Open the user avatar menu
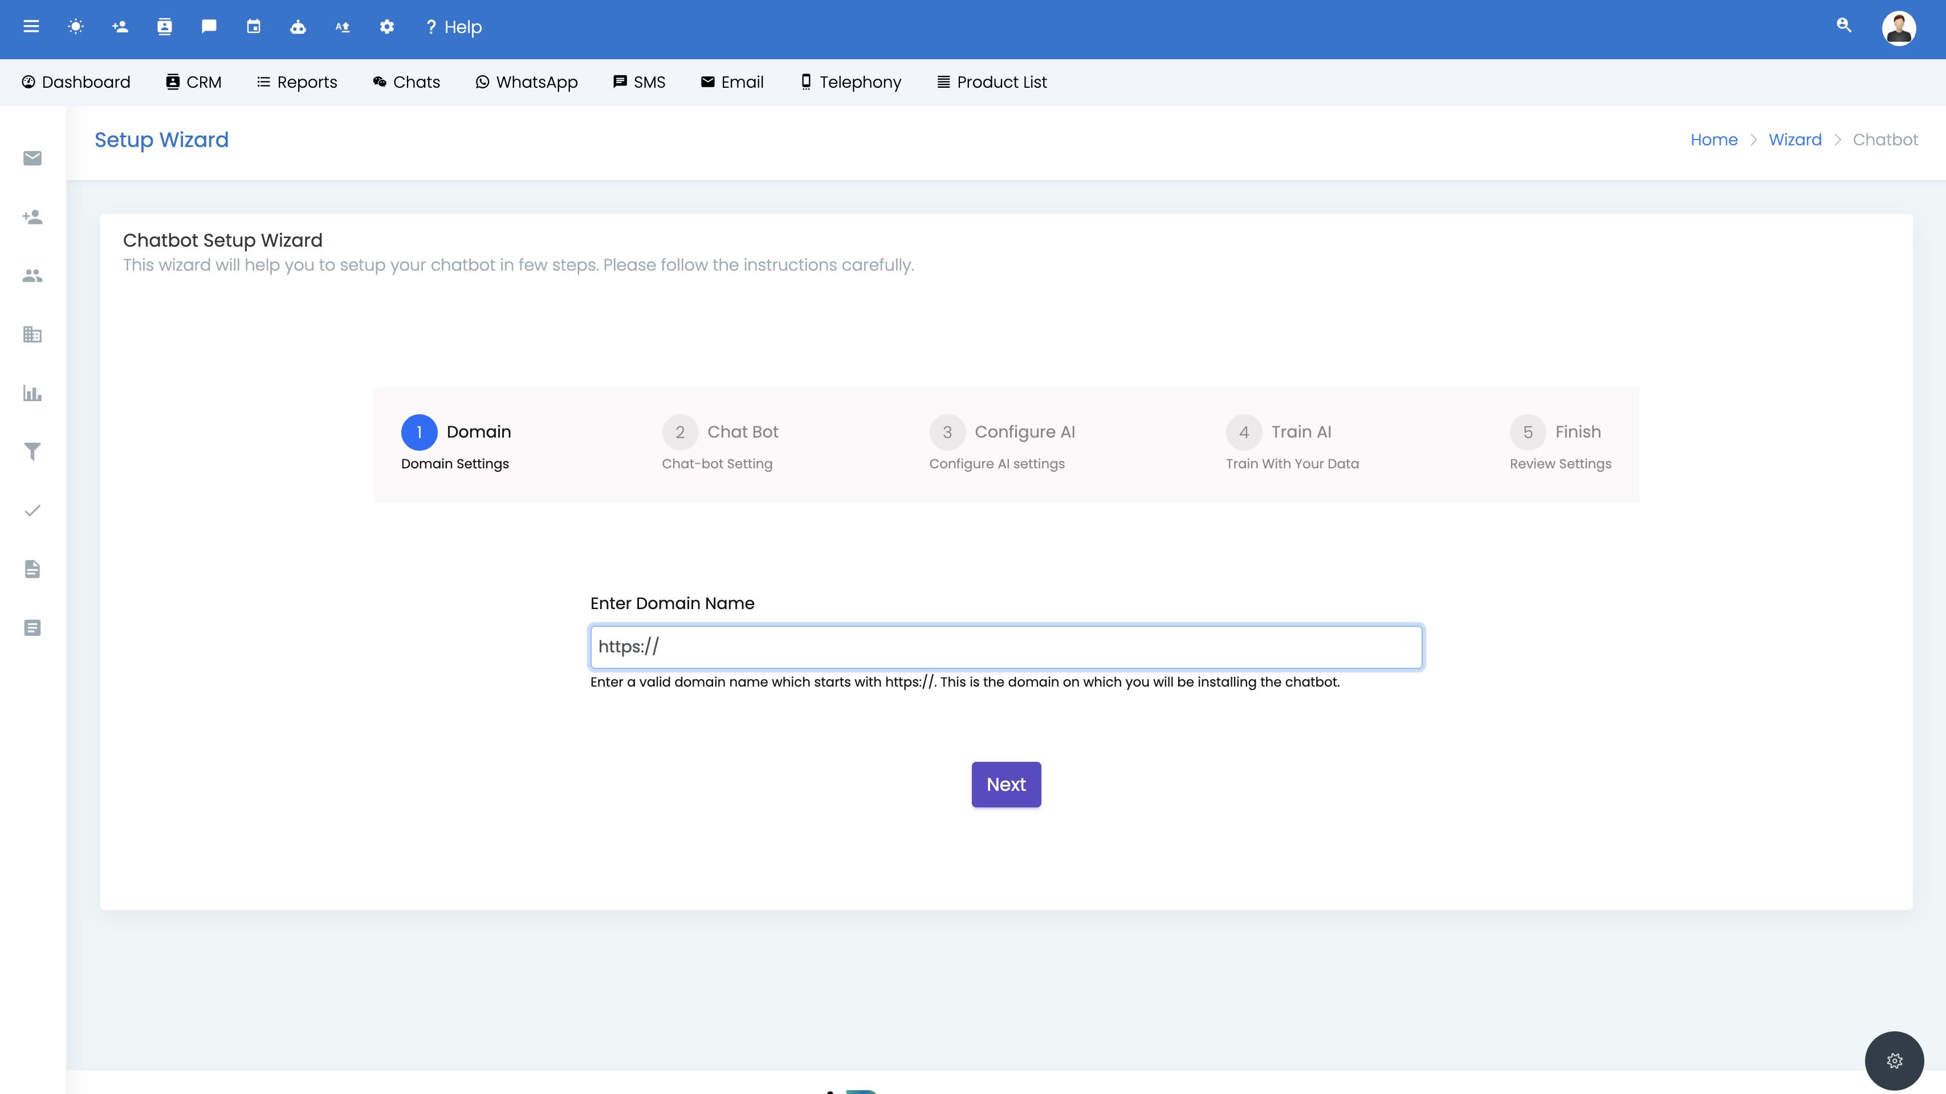This screenshot has height=1094, width=1946. [x=1899, y=28]
